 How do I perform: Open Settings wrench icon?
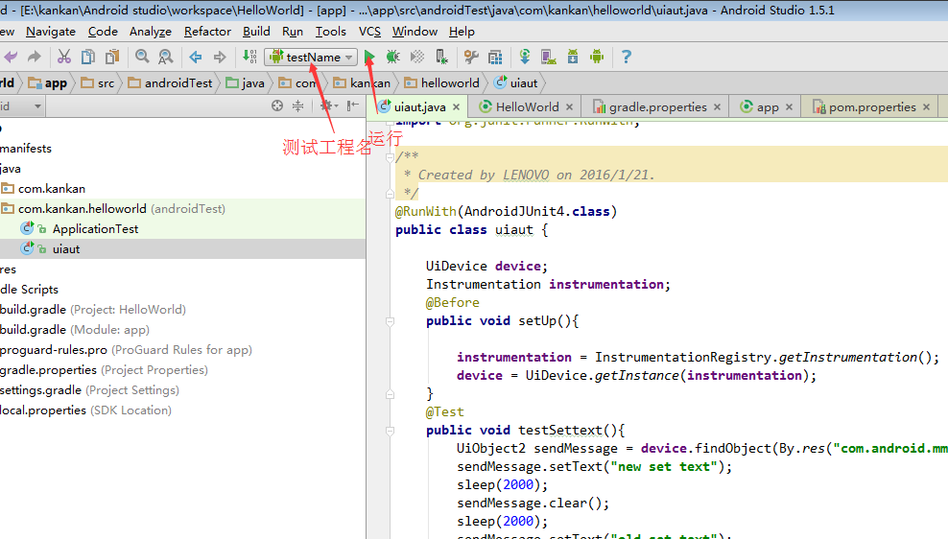click(471, 57)
